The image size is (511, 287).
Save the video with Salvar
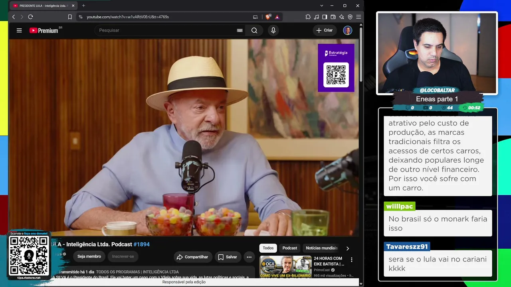(x=227, y=257)
